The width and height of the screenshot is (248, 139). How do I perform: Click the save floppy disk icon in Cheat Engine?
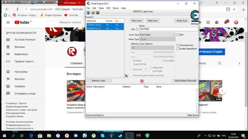(98, 13)
